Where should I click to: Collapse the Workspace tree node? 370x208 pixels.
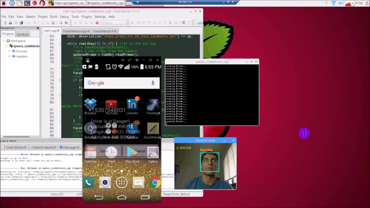point(3,41)
